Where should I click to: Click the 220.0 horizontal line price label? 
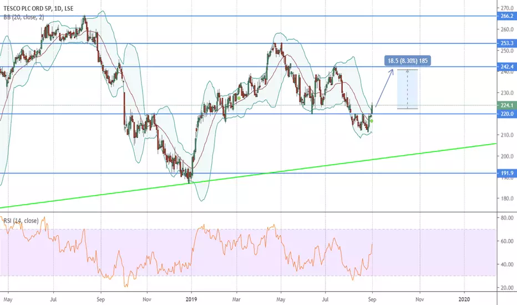[x=507, y=114]
